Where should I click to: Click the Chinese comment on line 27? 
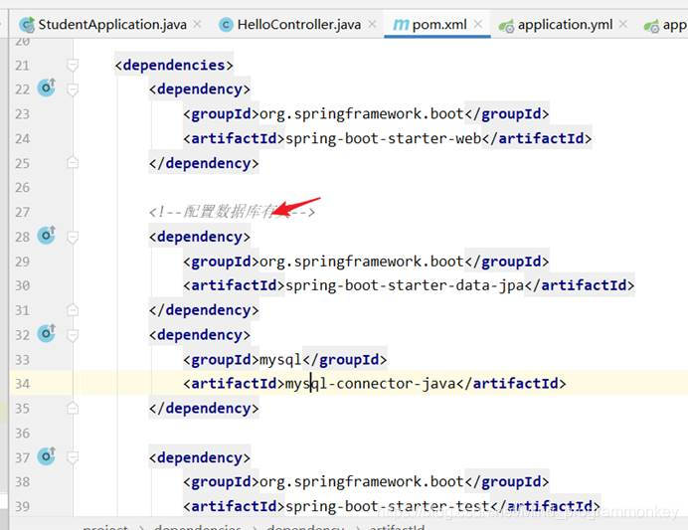click(x=232, y=212)
